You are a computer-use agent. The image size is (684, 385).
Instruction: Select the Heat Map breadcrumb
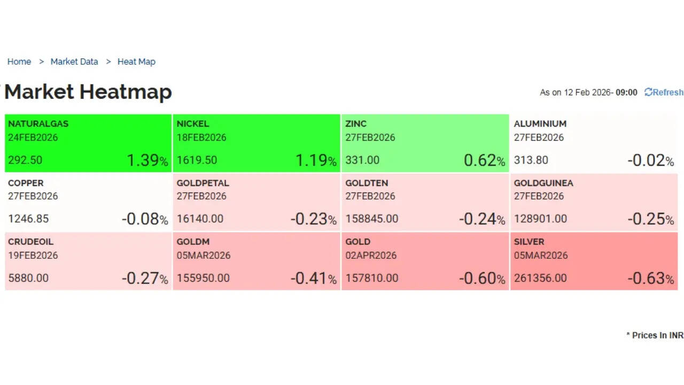[x=136, y=61]
